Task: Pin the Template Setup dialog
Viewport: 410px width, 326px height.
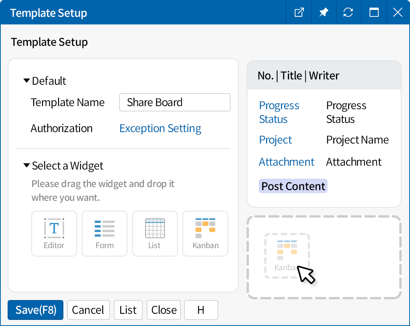Action: click(323, 12)
